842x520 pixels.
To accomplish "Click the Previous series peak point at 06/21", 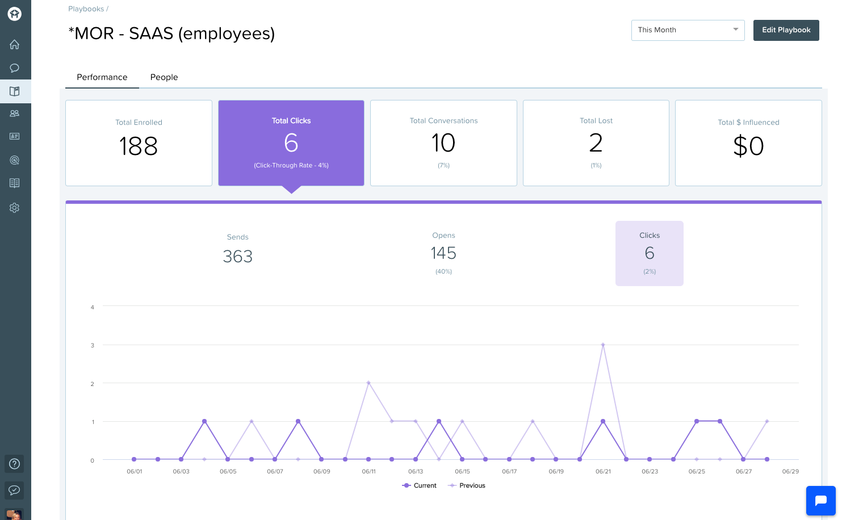I will pyautogui.click(x=603, y=345).
